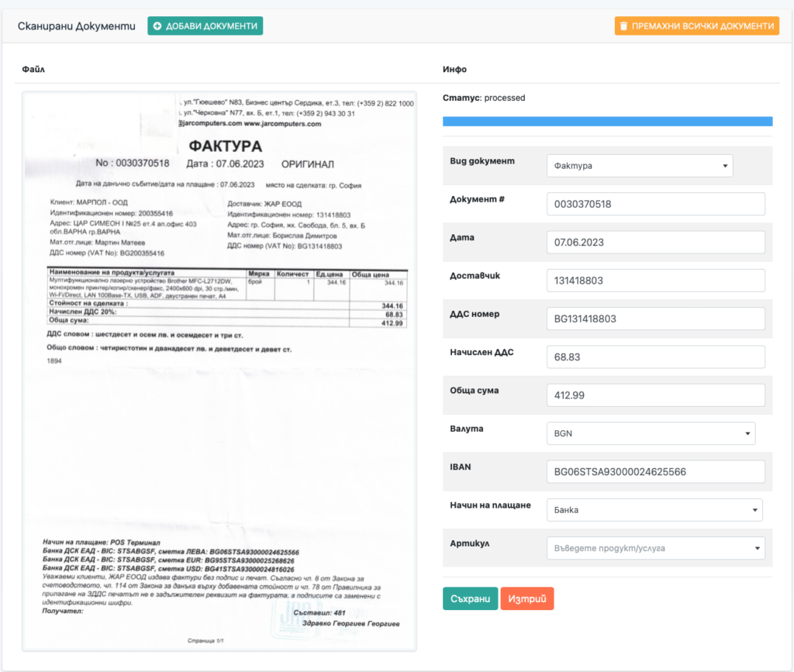Open the Валута dropdown showing BGN

coord(651,433)
